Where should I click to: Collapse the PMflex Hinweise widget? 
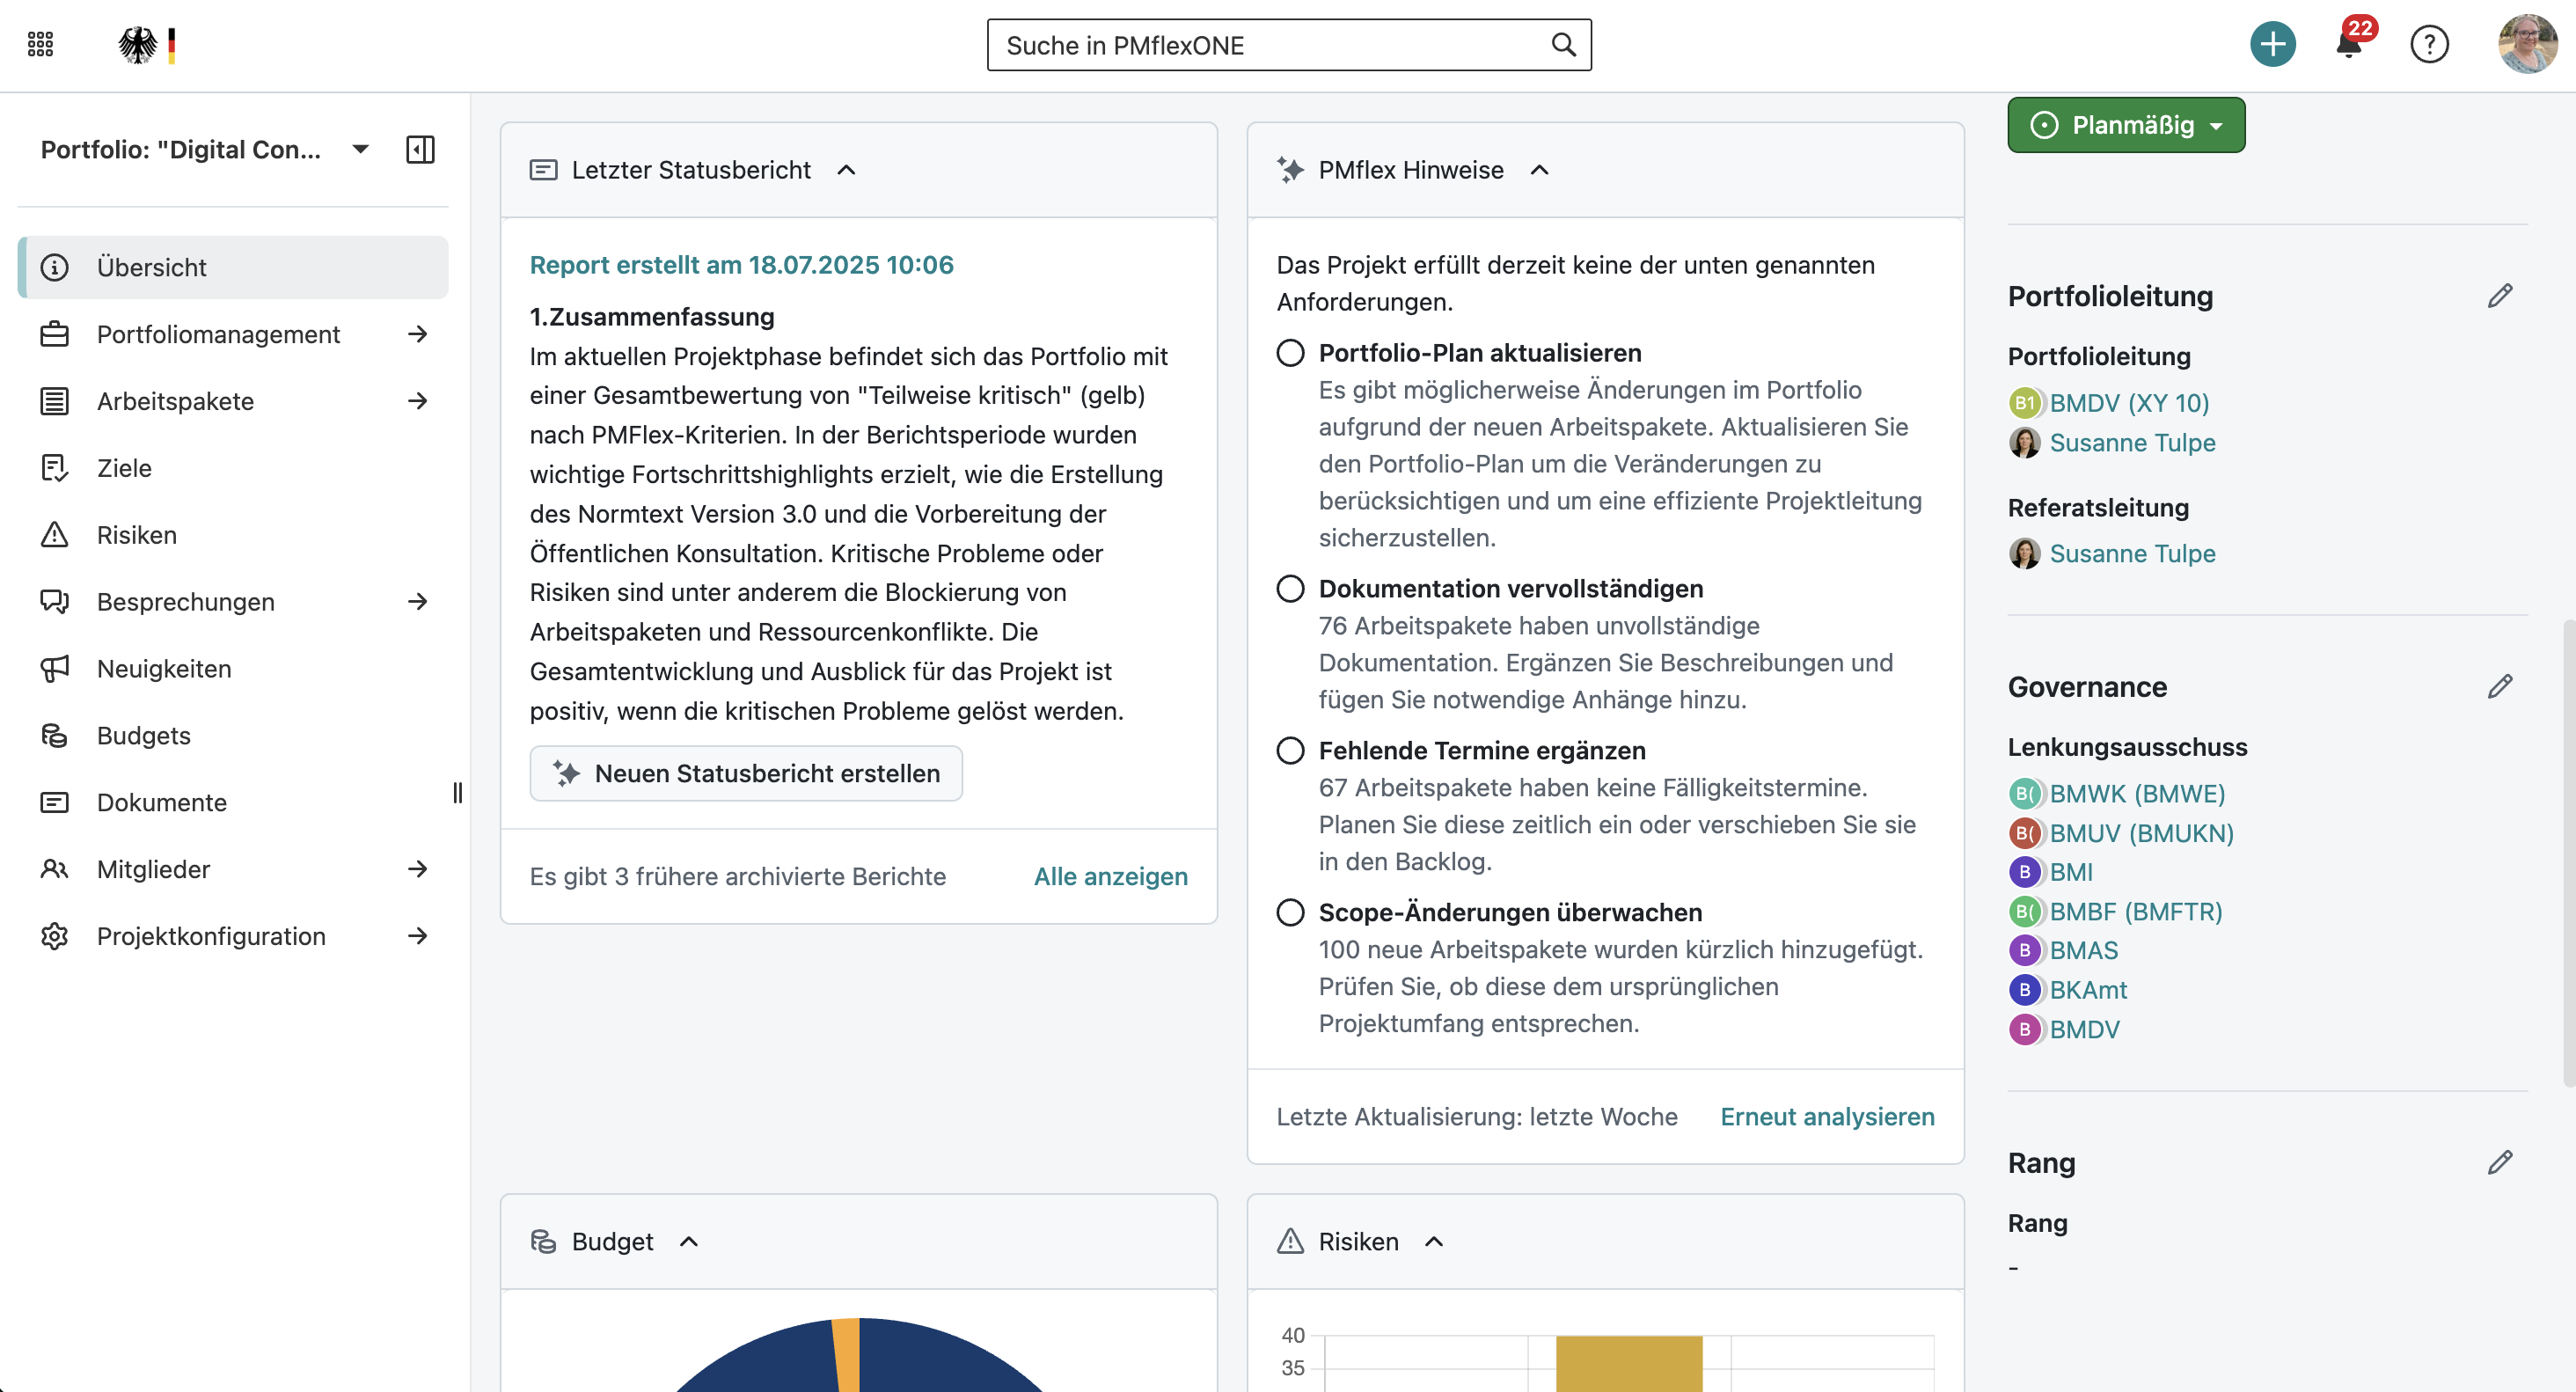point(1540,170)
